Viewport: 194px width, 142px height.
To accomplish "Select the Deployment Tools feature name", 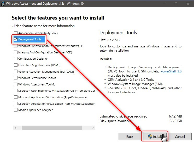I will [30, 39].
